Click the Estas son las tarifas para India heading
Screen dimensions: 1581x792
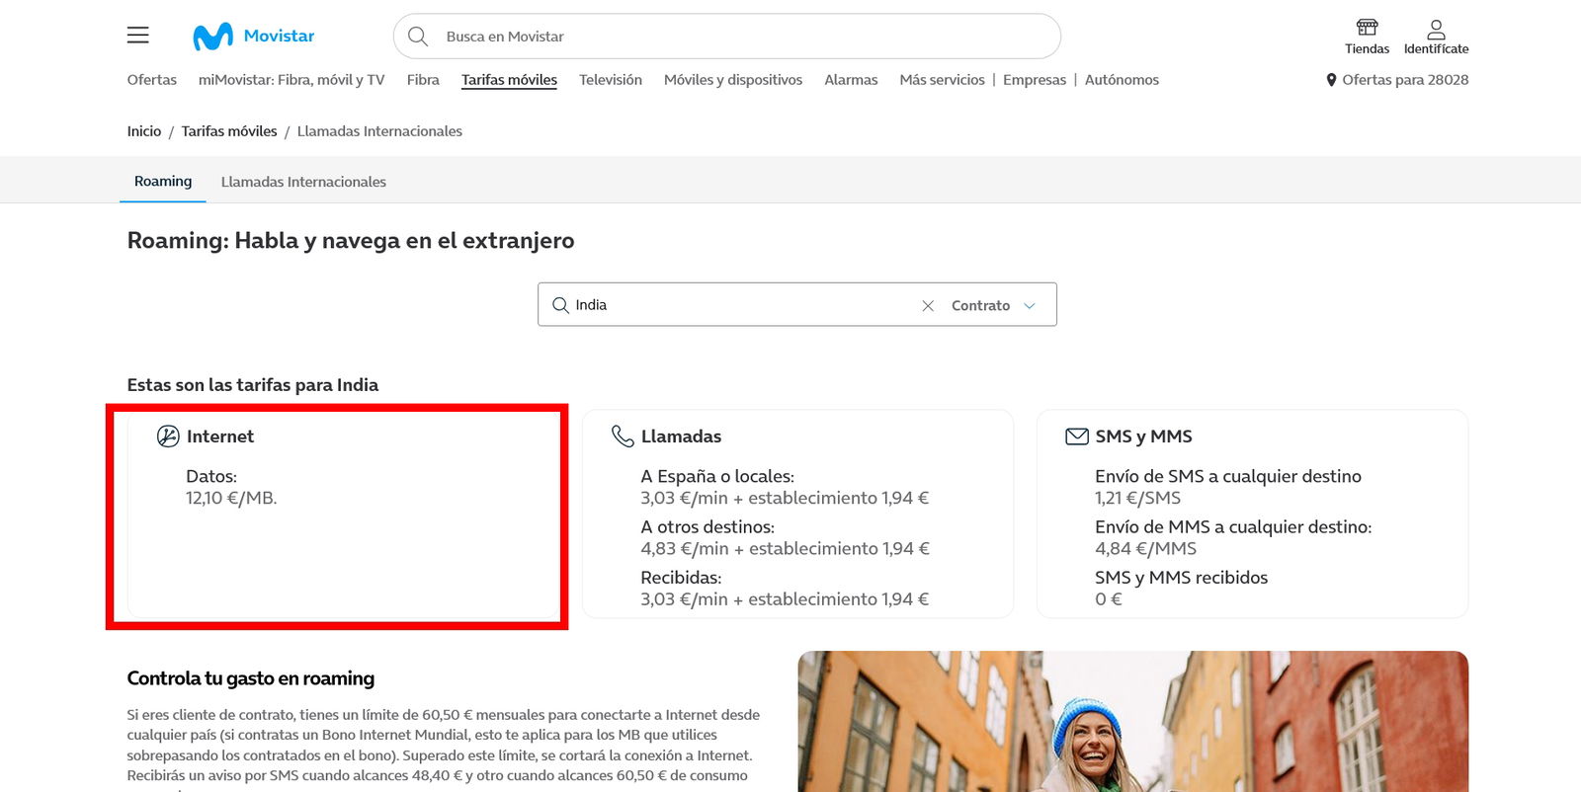(253, 385)
